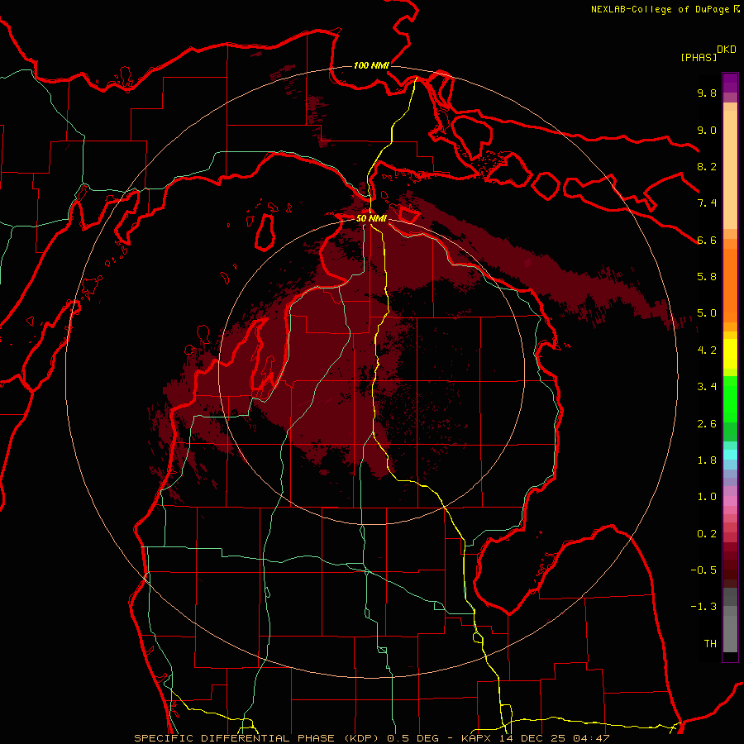This screenshot has height=744, width=744.
Task: Click the [PHAS] legend label
Action: (x=699, y=57)
